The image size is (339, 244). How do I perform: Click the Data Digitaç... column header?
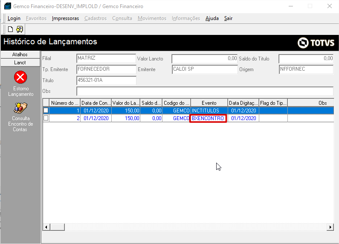click(x=243, y=103)
